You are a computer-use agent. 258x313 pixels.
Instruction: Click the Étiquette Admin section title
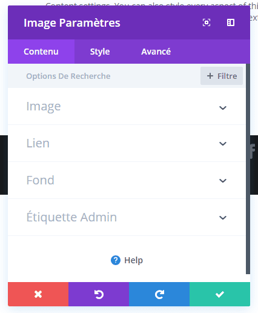tap(71, 217)
